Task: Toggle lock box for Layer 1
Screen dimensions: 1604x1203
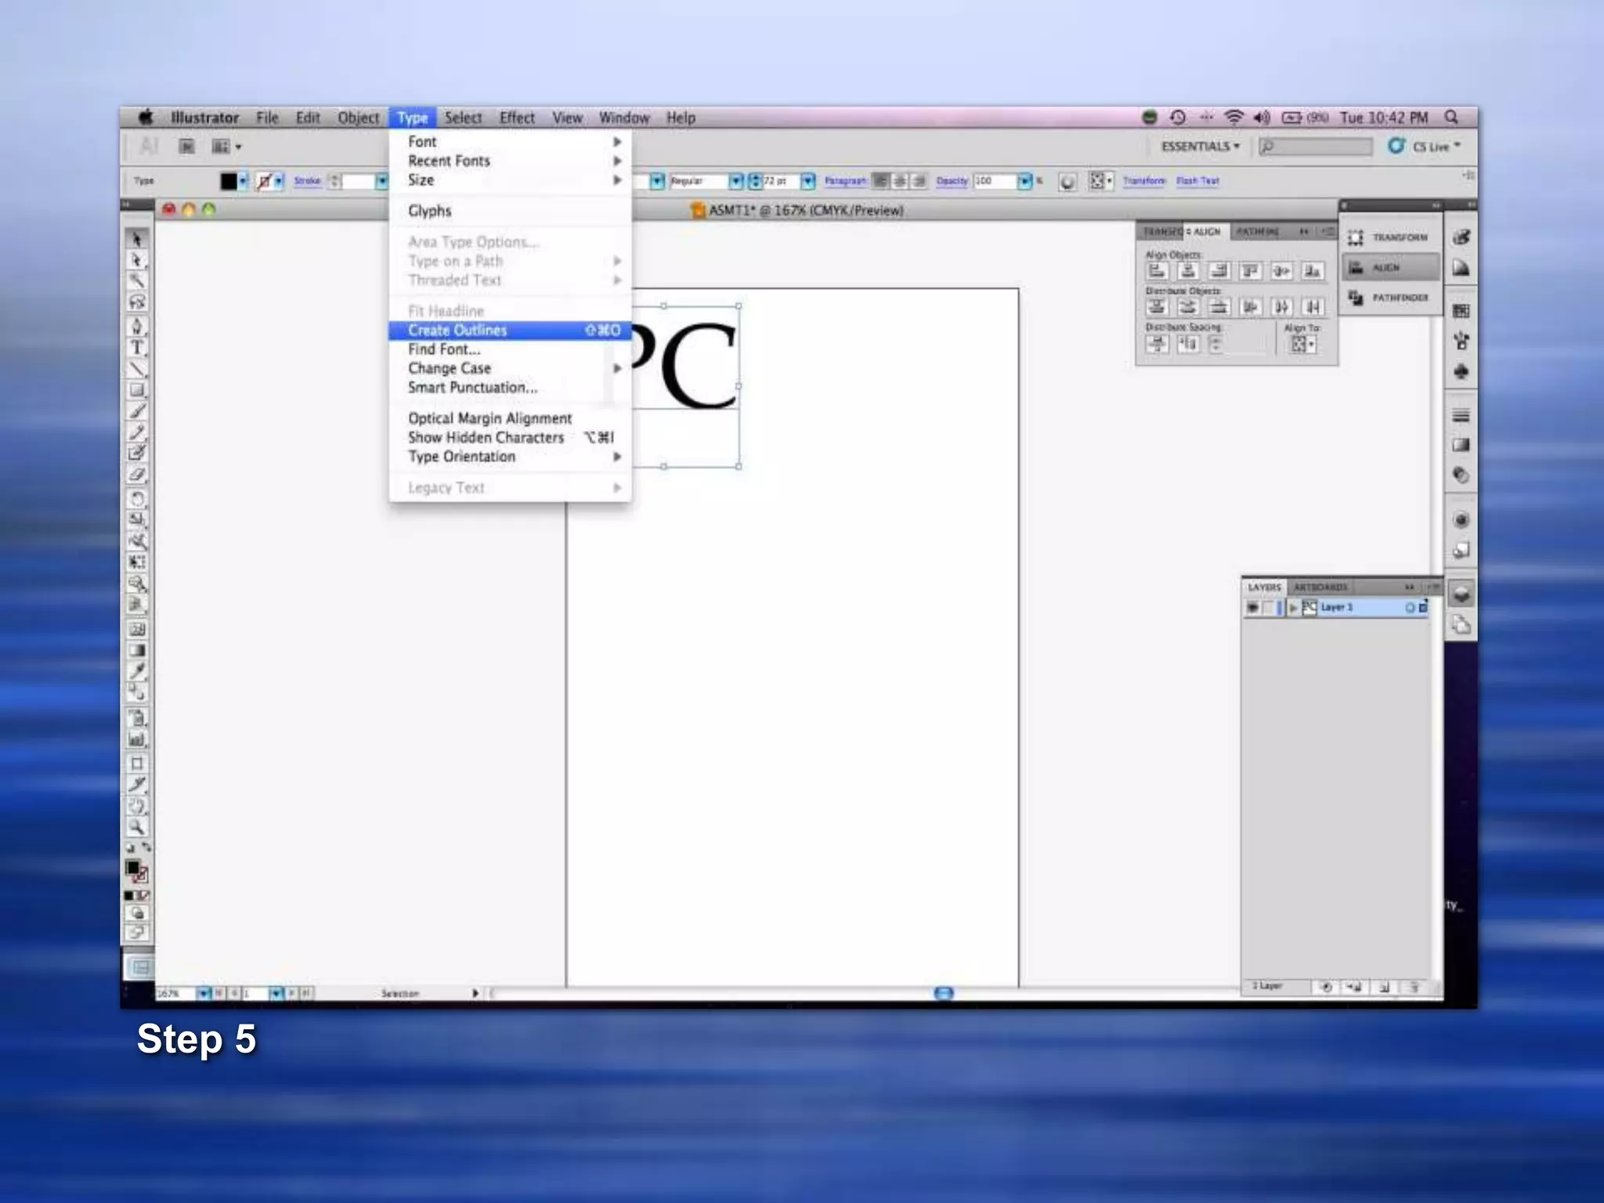Action: coord(1269,608)
